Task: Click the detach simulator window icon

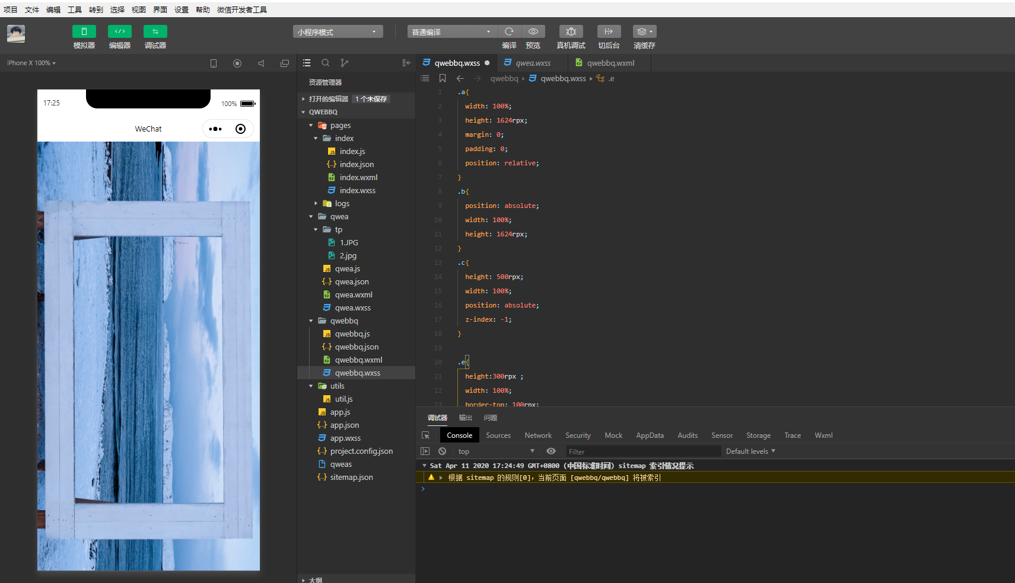Action: [x=285, y=63]
